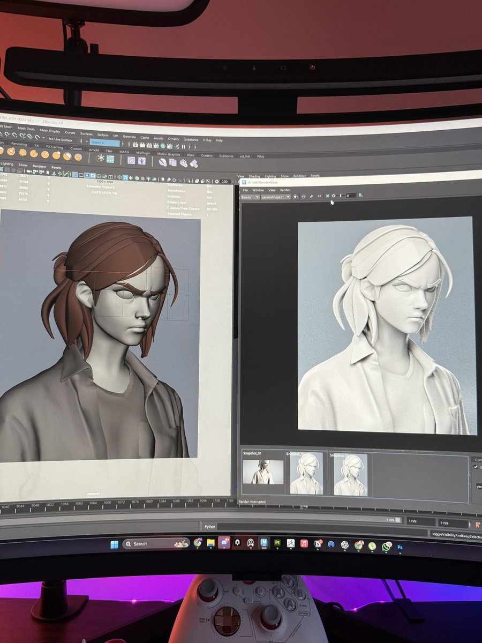Image resolution: width=482 pixels, height=643 pixels.
Task: Switch to the MSPlugin shelf tab
Action: tap(143, 153)
